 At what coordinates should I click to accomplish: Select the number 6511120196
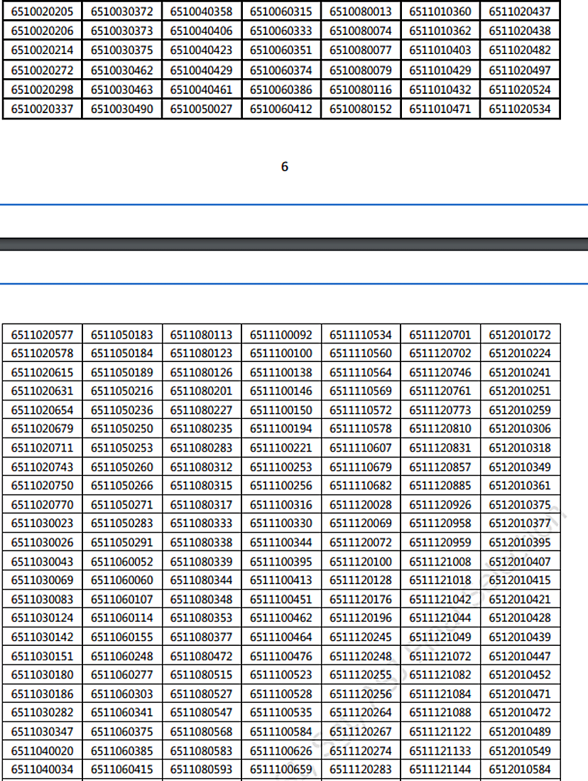(361, 617)
